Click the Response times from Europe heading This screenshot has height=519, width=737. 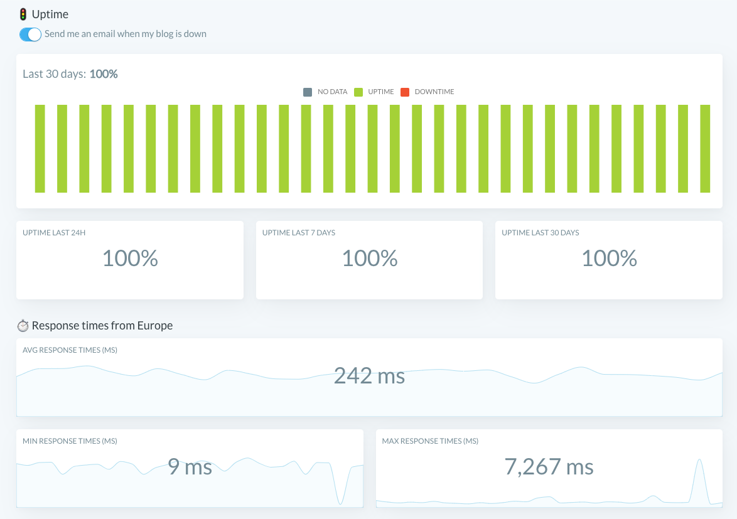click(102, 325)
